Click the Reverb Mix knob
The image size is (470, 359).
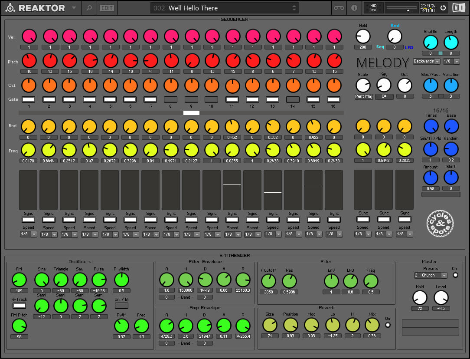click(372, 325)
